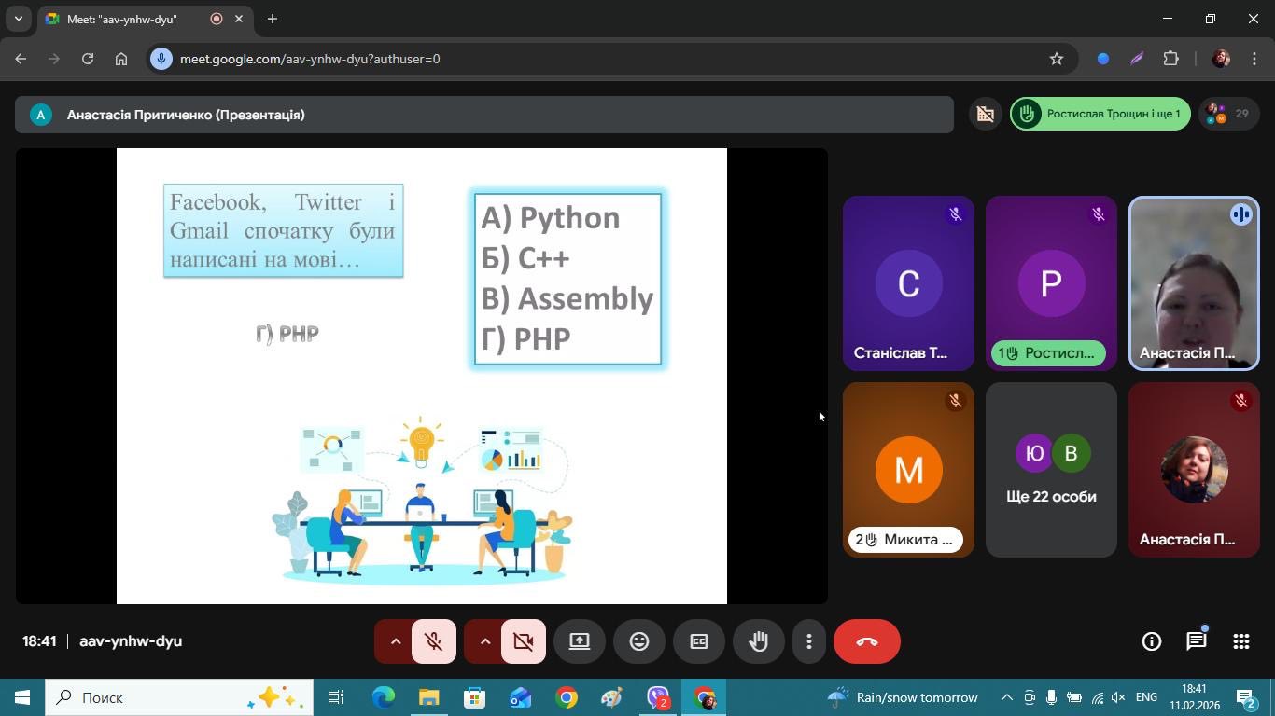1275x716 pixels.
Task: Click the purple pen extension icon
Action: pyautogui.click(x=1137, y=59)
